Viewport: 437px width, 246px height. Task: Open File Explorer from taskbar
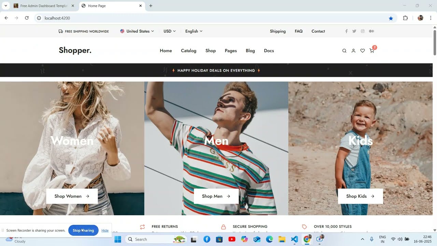point(282,239)
